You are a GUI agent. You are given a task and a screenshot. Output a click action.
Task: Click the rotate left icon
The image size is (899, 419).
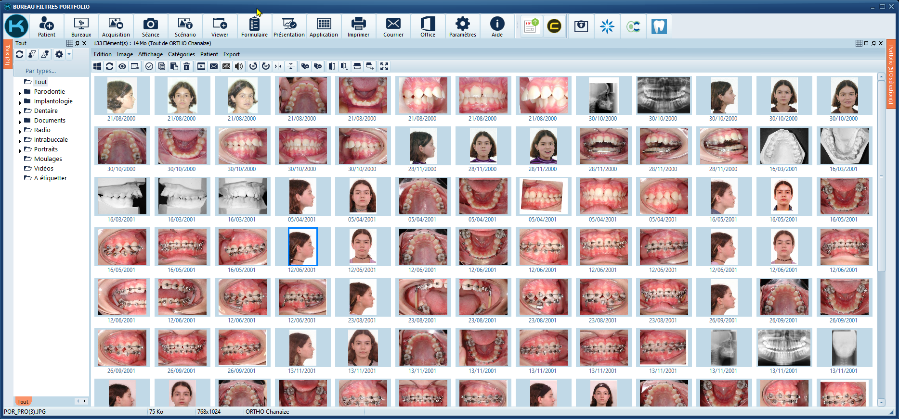pyautogui.click(x=253, y=66)
